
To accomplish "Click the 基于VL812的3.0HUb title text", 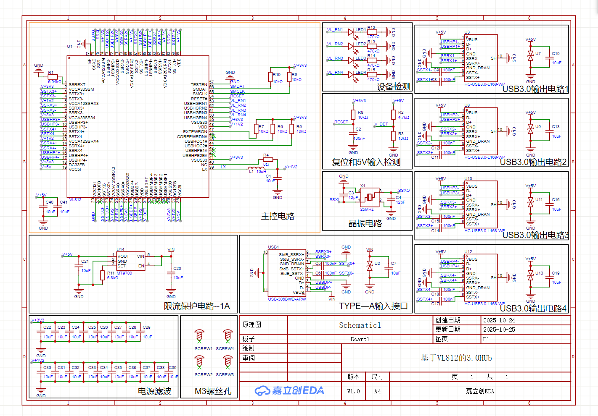I will tap(456, 358).
